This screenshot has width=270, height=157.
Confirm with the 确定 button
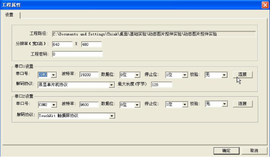pyautogui.click(x=226, y=151)
